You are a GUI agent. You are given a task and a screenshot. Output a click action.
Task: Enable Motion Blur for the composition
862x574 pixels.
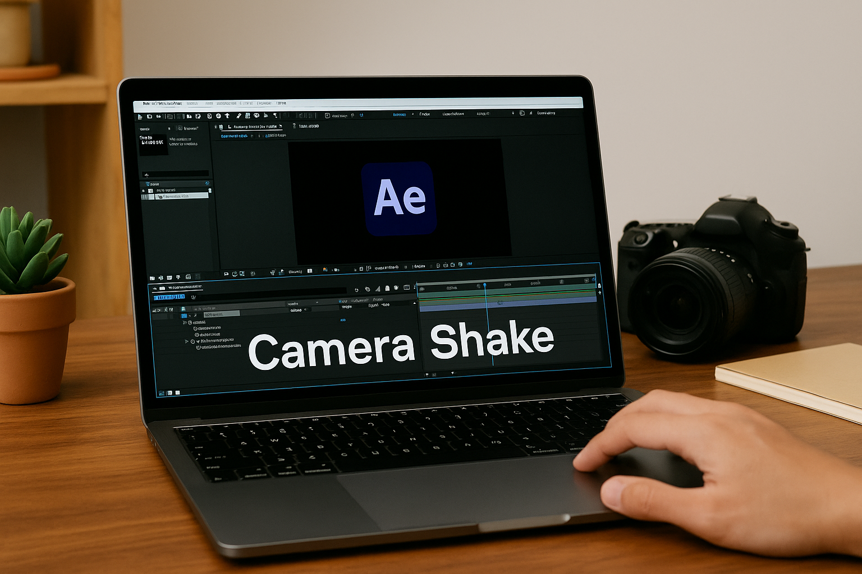pos(387,288)
